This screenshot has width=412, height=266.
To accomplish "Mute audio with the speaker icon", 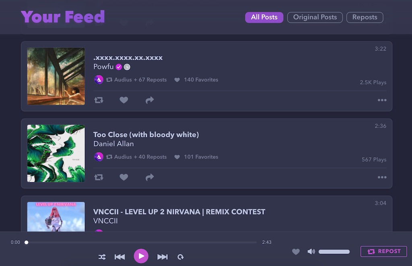I will (x=311, y=252).
